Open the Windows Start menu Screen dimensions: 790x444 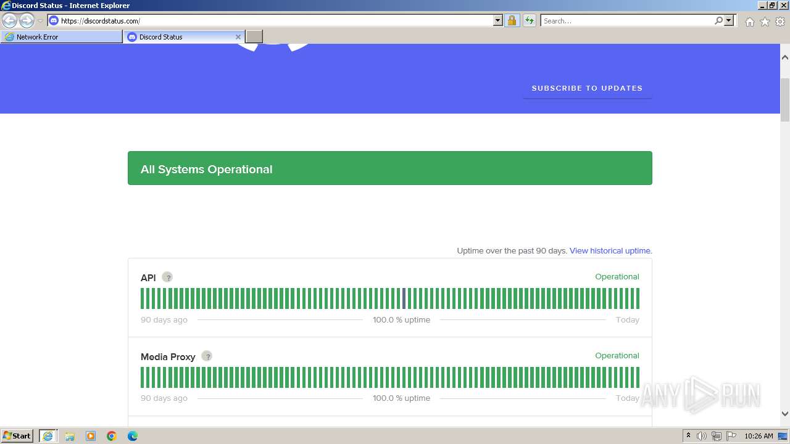(17, 436)
